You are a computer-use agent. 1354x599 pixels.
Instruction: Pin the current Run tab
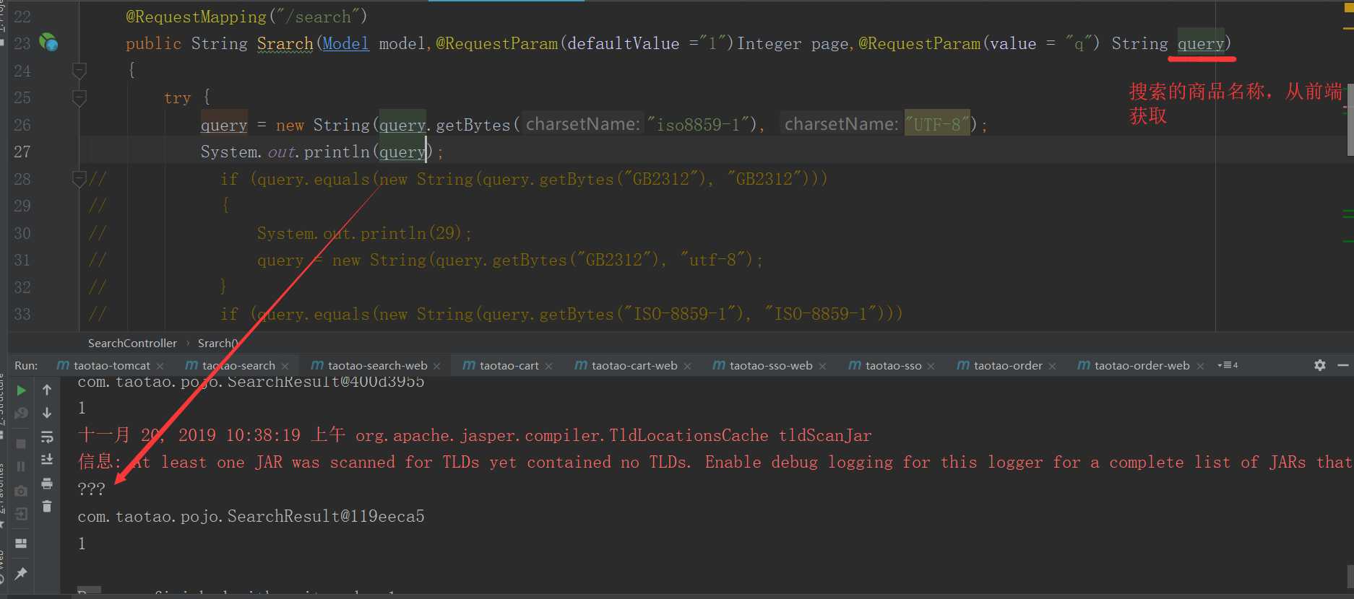point(21,573)
